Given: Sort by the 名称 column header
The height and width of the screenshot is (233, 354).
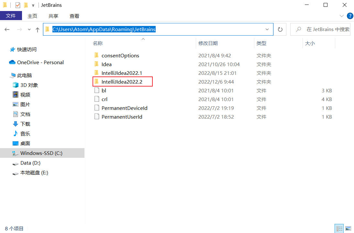Looking at the screenshot, I should tap(97, 43).
